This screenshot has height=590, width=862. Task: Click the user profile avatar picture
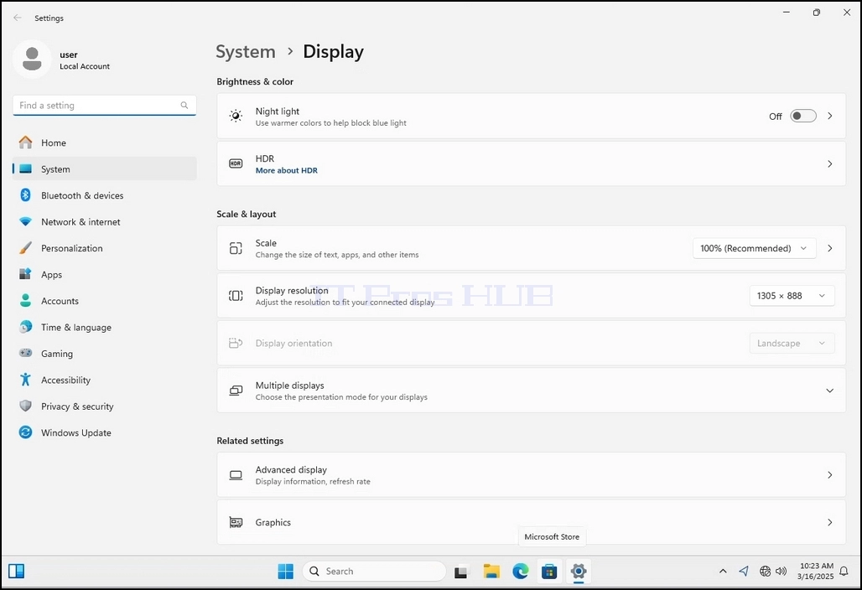pyautogui.click(x=32, y=59)
